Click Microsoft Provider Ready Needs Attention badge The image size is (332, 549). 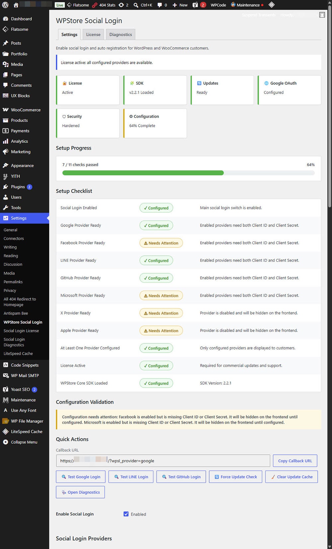(161, 296)
